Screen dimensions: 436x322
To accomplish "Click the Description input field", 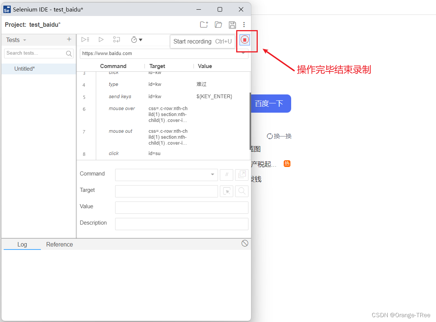I will point(182,224).
